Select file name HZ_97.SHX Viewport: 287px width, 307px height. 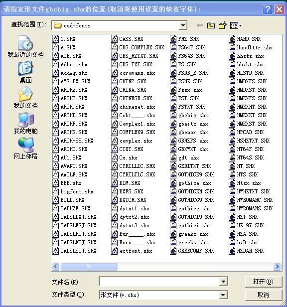[x=251, y=225]
